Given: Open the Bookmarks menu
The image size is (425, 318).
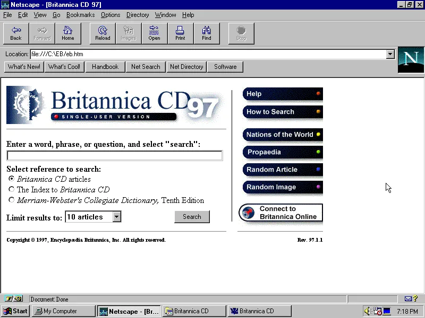Looking at the screenshot, I should pyautogui.click(x=80, y=15).
